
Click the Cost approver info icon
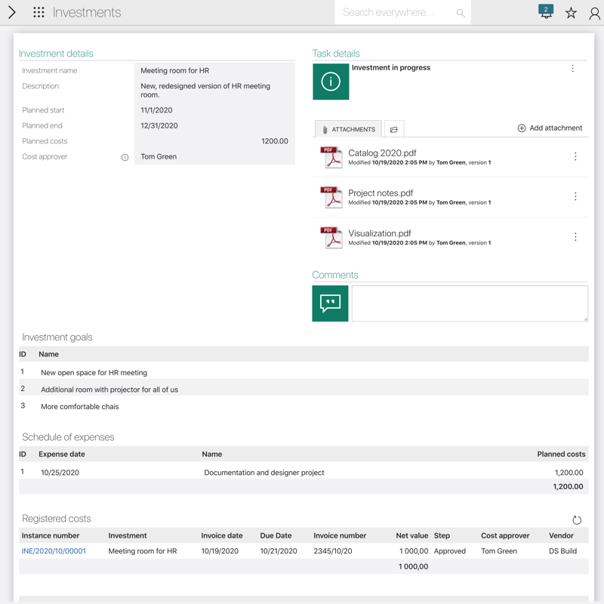125,157
